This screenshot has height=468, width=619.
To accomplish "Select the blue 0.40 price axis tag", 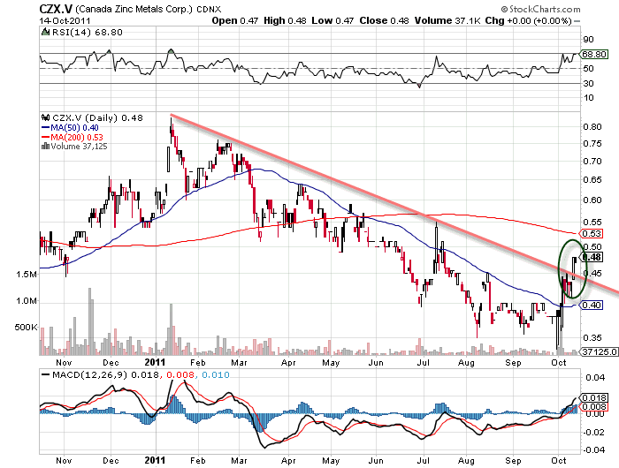I will pyautogui.click(x=590, y=306).
